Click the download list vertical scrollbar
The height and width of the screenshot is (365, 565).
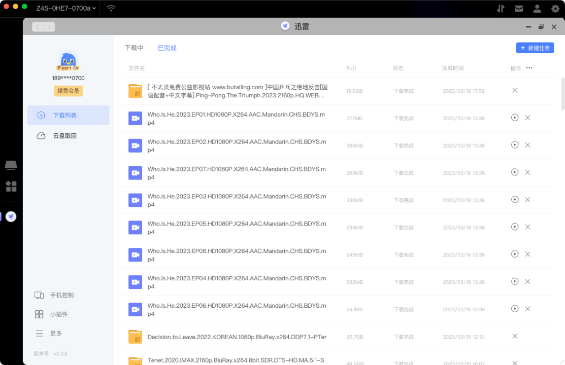563,94
